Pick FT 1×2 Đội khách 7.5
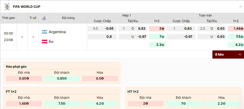This screenshot has width=244, height=109. [x=62, y=104]
